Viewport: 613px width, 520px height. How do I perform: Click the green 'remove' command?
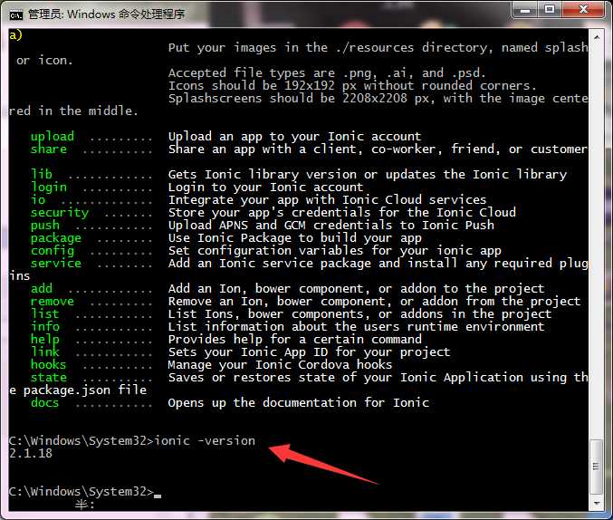53,302
